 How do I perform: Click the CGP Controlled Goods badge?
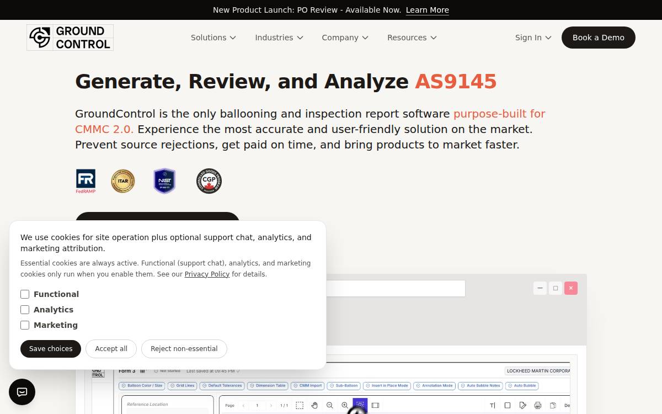point(209,181)
